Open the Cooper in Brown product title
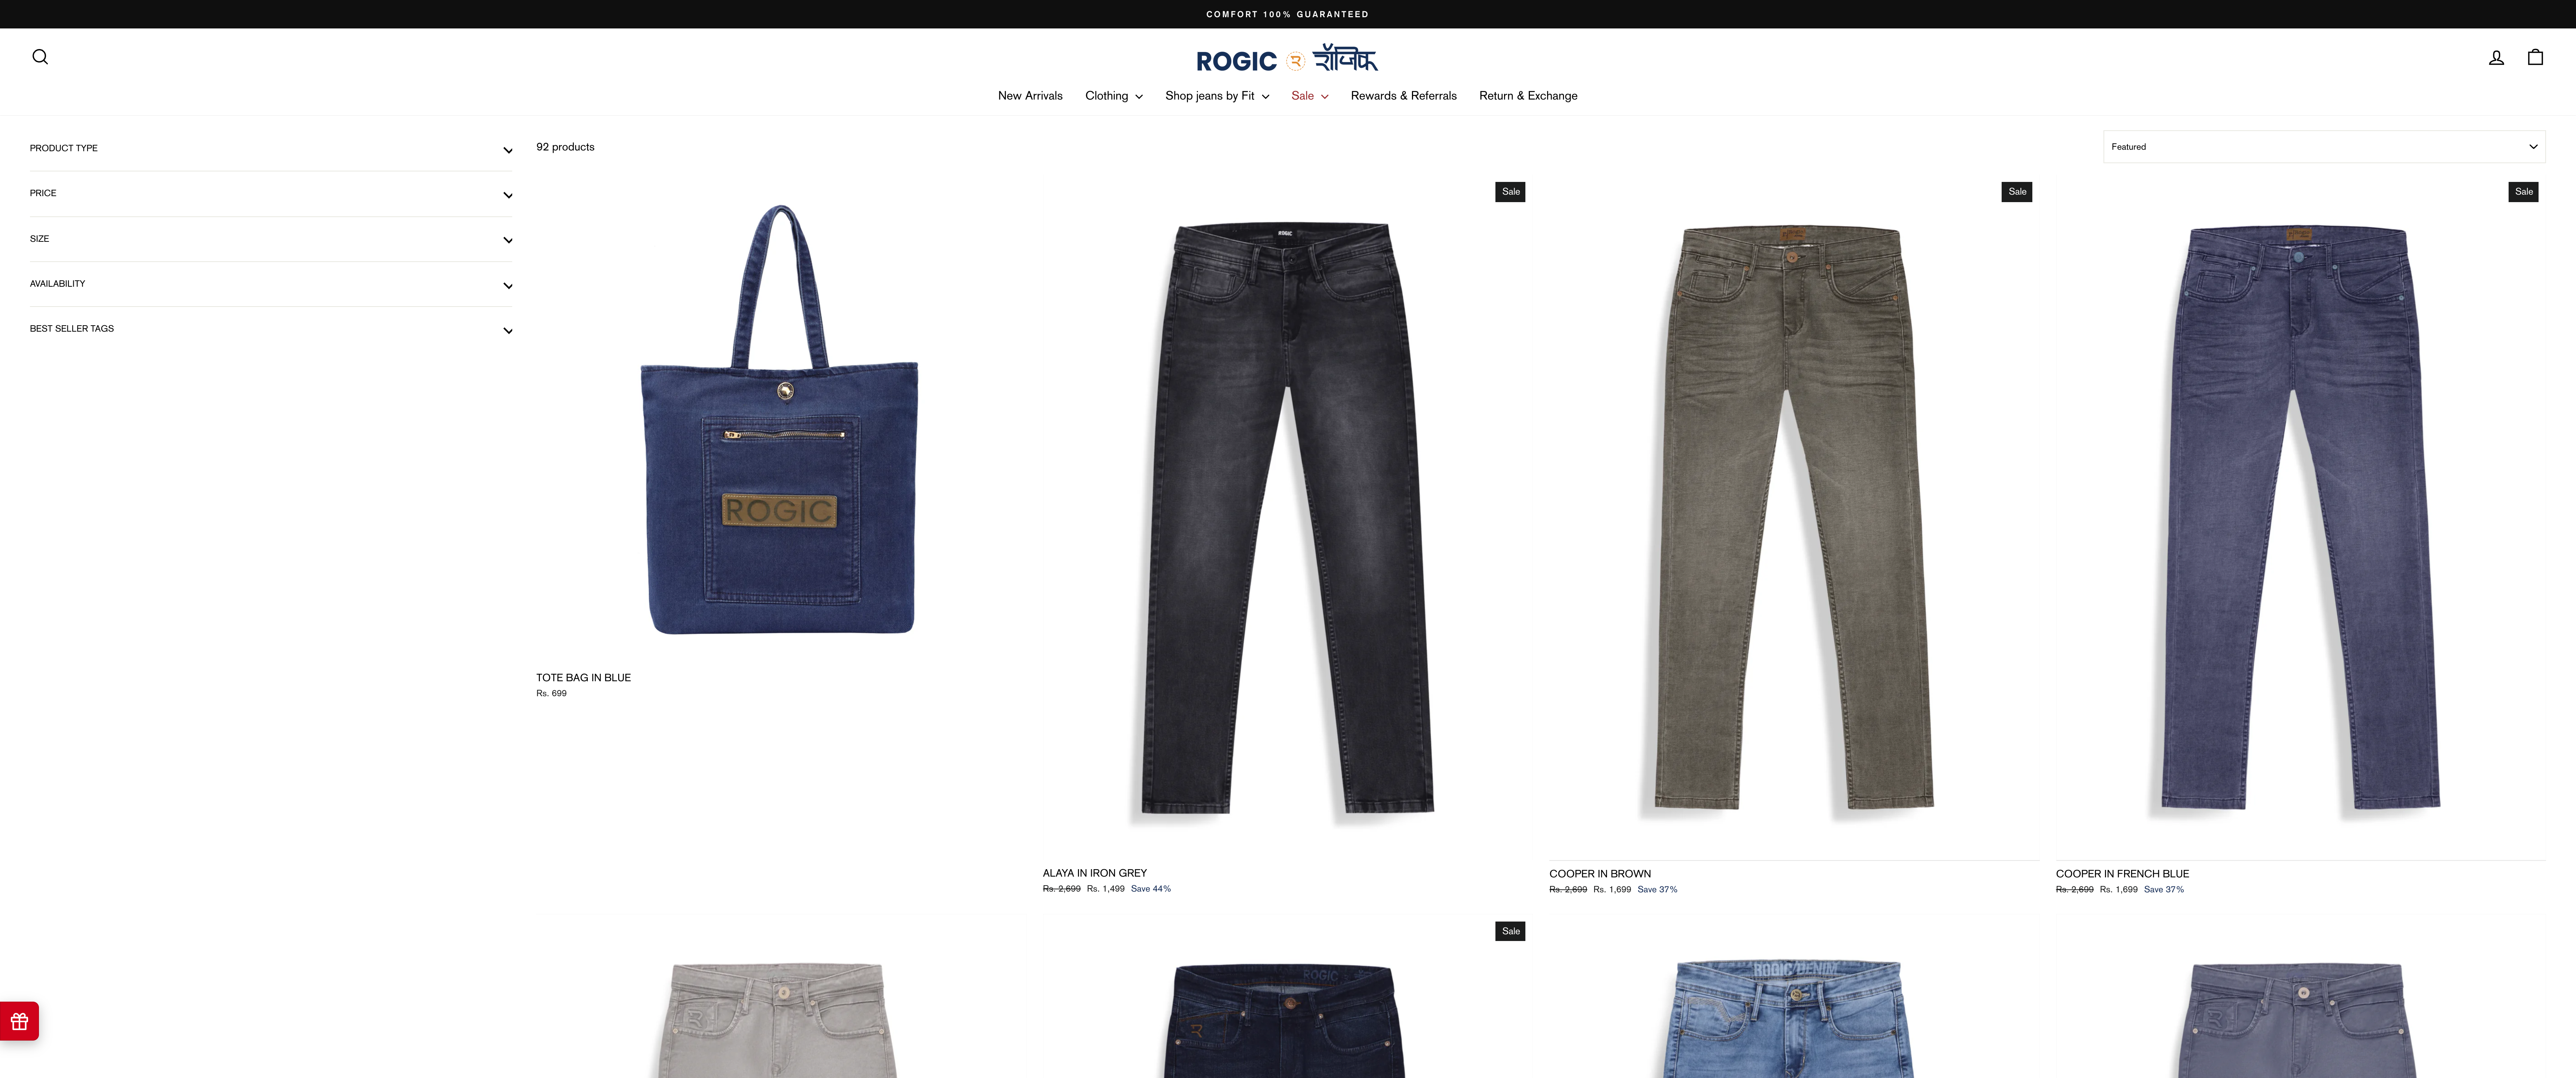The height and width of the screenshot is (1078, 2576). point(1599,874)
